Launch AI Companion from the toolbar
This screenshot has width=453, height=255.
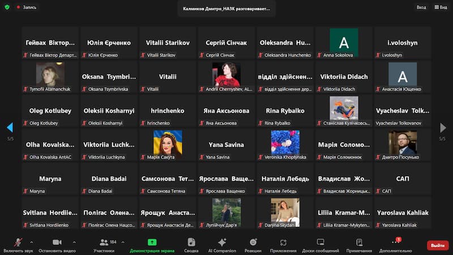point(221,242)
